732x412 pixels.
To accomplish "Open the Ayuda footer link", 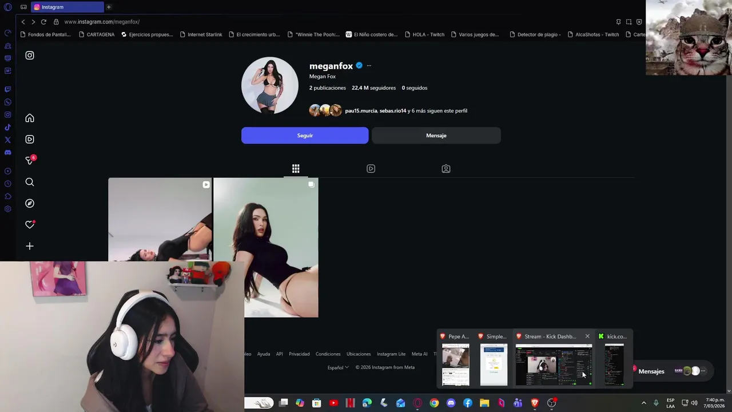I will click(264, 354).
